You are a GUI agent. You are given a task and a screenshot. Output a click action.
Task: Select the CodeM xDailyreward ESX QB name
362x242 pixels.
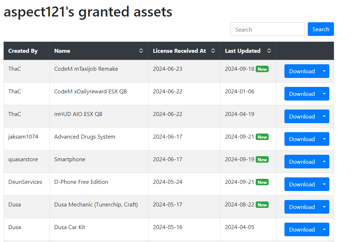coord(90,92)
